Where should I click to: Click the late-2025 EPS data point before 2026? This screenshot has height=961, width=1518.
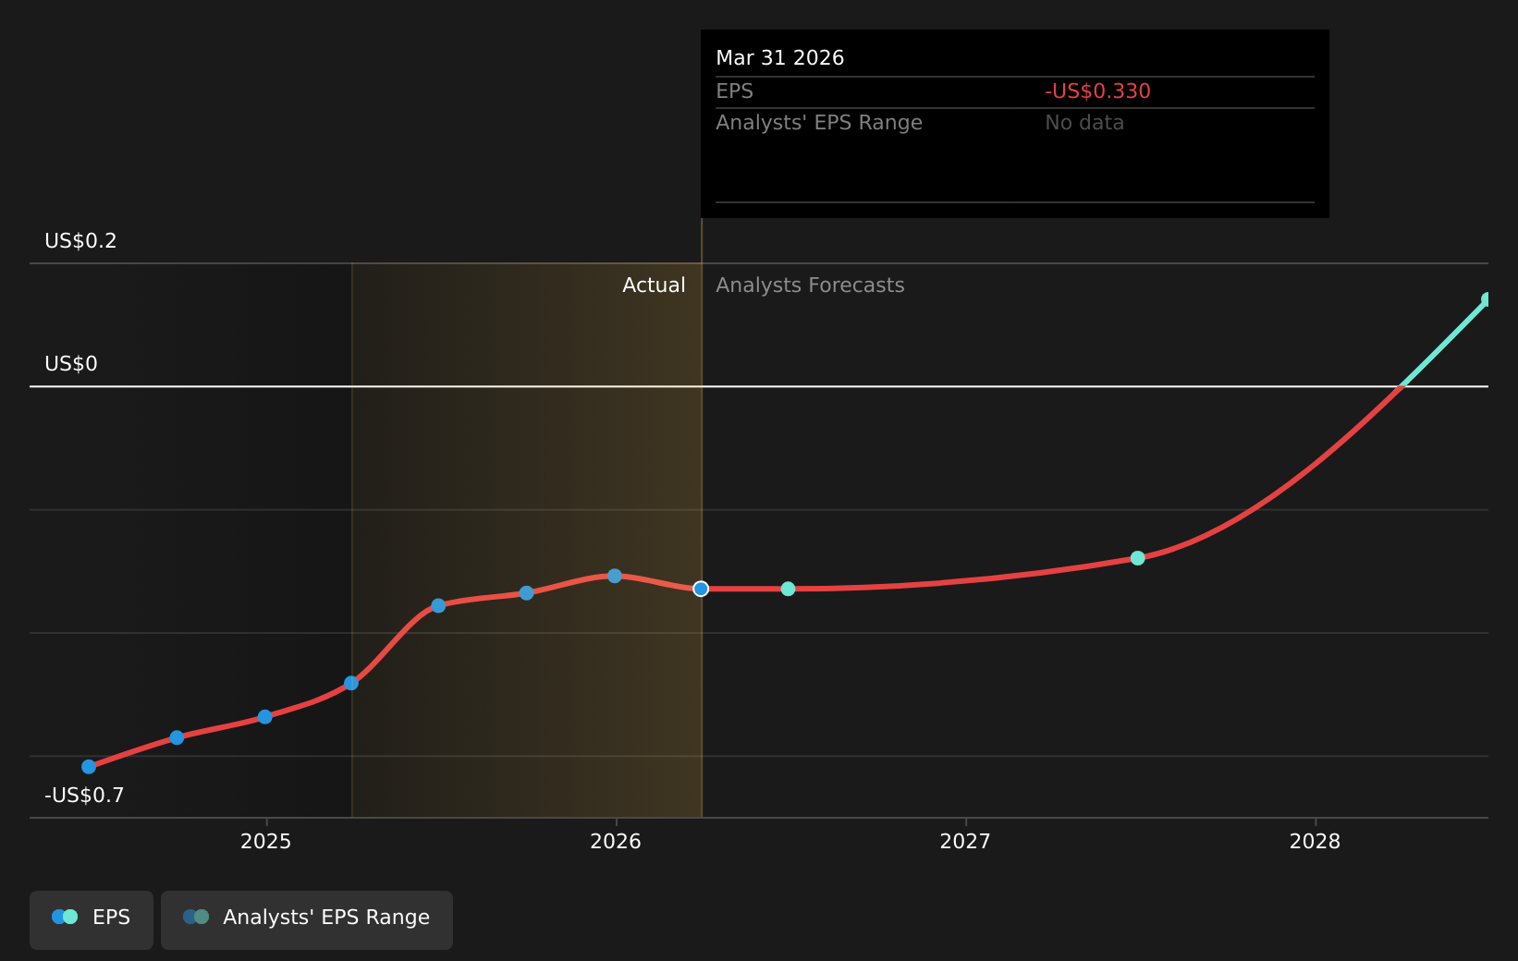(x=526, y=593)
